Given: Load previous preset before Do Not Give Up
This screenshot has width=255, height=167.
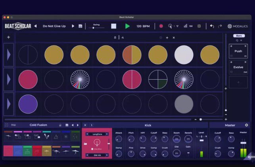Looking at the screenshot, I should (35, 26).
